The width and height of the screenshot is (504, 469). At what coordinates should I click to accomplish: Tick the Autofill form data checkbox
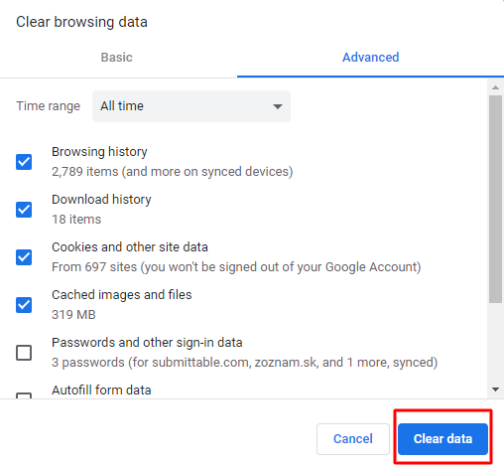click(24, 395)
